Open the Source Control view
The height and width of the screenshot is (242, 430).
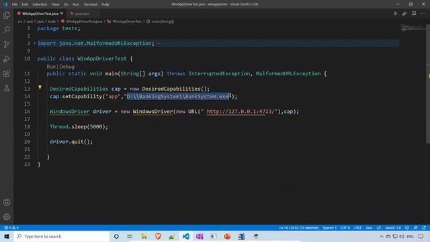[x=7, y=44]
